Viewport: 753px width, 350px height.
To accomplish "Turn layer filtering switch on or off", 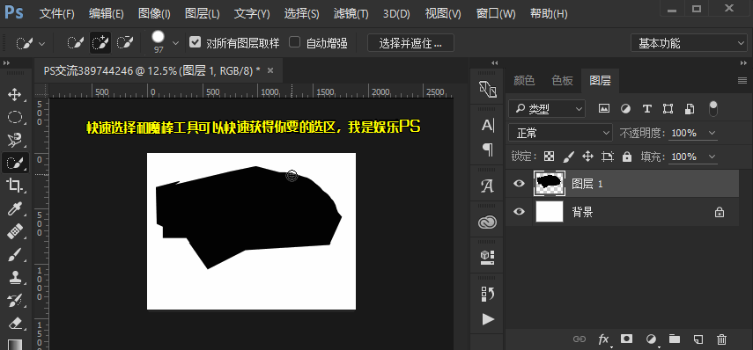I will (x=713, y=108).
